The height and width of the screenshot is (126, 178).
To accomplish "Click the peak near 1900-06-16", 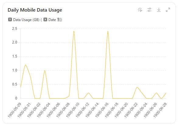I will pos(108,31).
